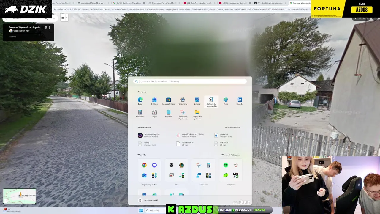The image size is (380, 214).
Task: Launch Outlook from pinned apps
Action: click(x=154, y=101)
